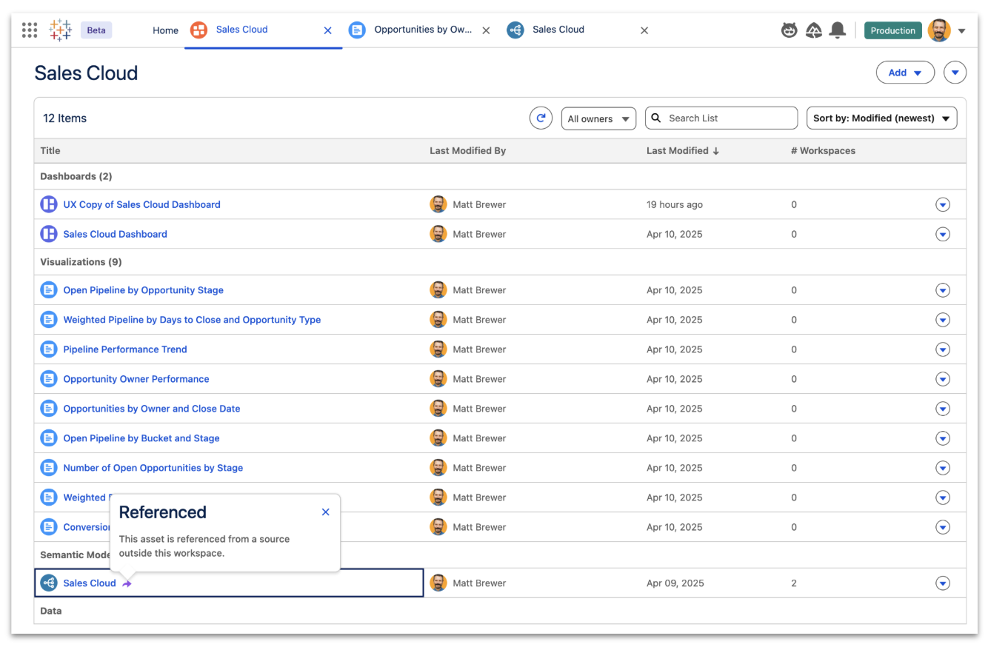Close the Referenced popover
Image resolution: width=988 pixels, height=650 pixels.
(x=325, y=512)
